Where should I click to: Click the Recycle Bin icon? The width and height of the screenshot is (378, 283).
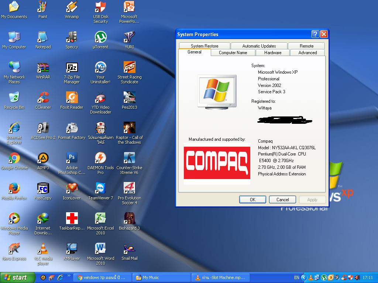(x=14, y=98)
